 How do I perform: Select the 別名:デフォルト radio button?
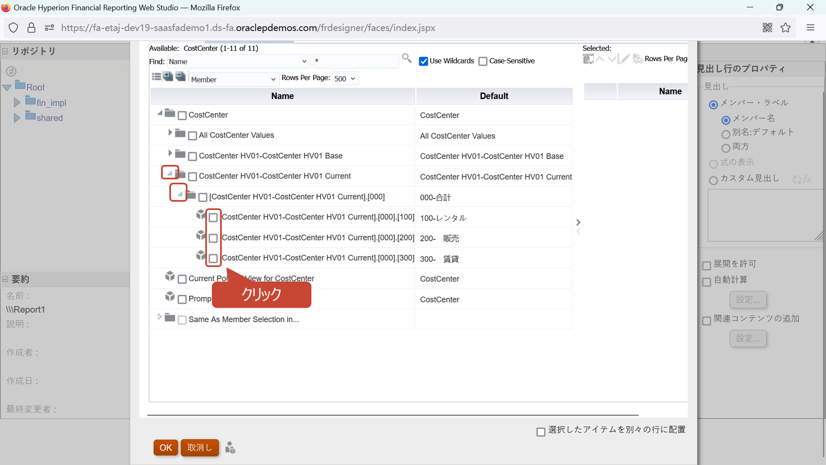click(725, 134)
